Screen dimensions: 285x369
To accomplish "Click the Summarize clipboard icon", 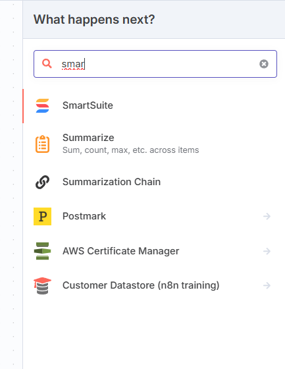I will click(42, 144).
